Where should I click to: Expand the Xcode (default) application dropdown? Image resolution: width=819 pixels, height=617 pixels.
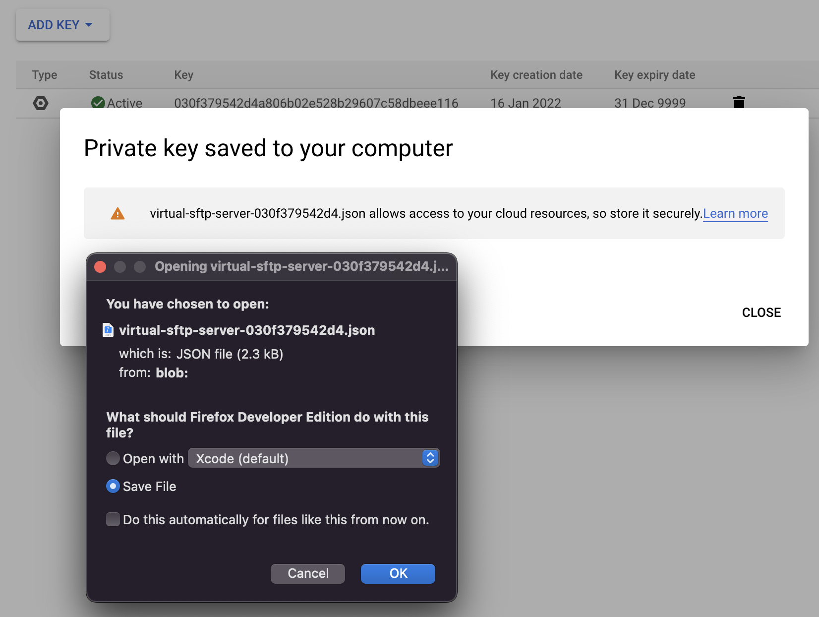[314, 458]
